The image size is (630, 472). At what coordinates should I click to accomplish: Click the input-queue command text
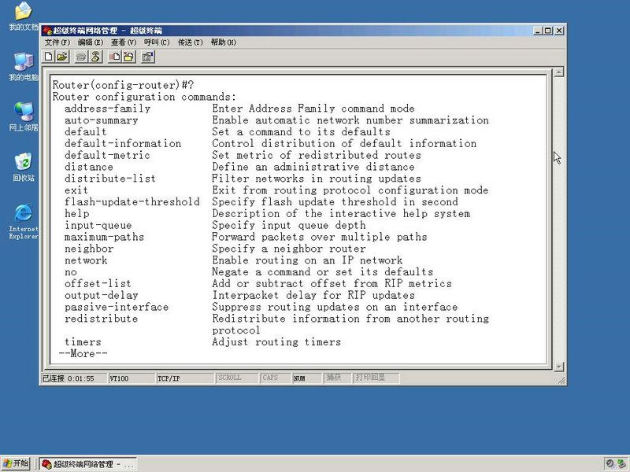tap(98, 225)
